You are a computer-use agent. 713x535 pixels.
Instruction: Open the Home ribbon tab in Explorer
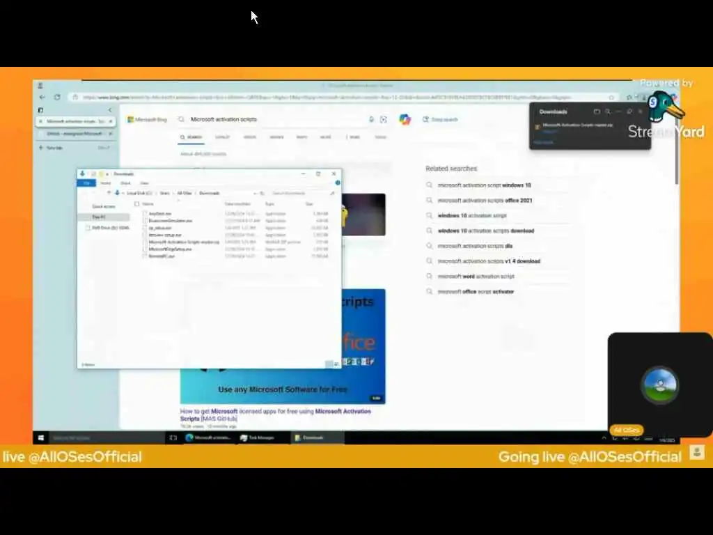pyautogui.click(x=106, y=183)
